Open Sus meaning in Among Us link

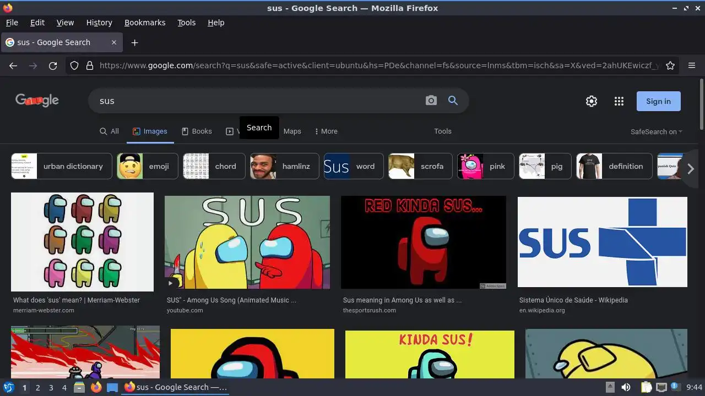(403, 300)
